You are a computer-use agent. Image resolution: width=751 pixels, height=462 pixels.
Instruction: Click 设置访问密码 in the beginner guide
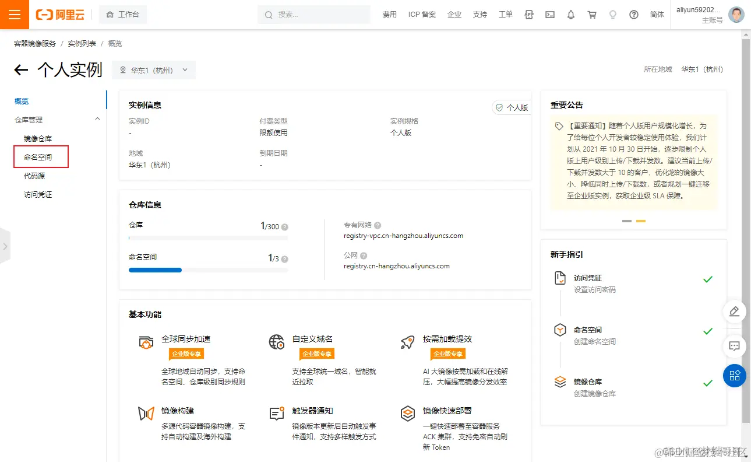coord(595,290)
